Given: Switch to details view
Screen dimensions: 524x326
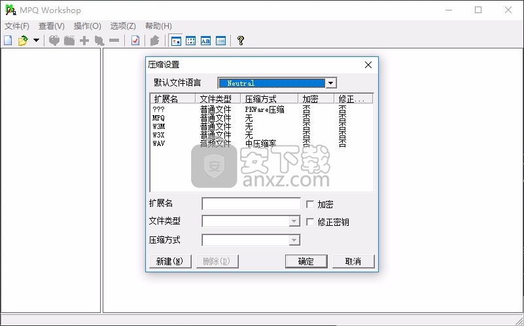Looking at the screenshot, I should coord(220,41).
